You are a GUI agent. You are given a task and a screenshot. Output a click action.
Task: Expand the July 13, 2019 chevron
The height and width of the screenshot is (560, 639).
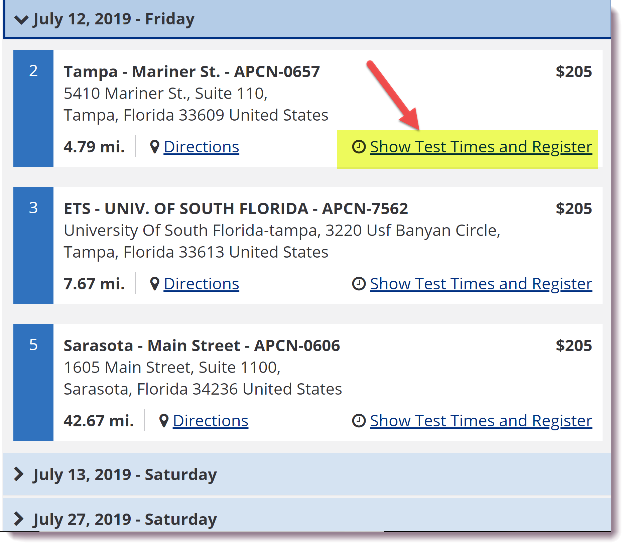click(19, 474)
